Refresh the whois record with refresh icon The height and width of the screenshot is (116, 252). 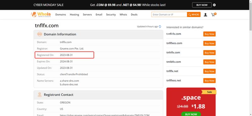pos(160,26)
